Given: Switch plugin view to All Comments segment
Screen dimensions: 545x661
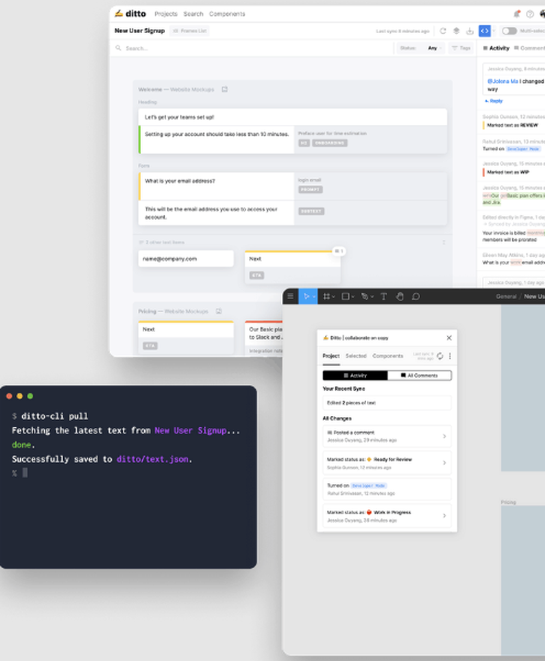Looking at the screenshot, I should (x=420, y=375).
